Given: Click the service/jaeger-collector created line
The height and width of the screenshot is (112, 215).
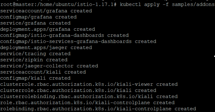Looking at the screenshot, I should pos(49,66).
